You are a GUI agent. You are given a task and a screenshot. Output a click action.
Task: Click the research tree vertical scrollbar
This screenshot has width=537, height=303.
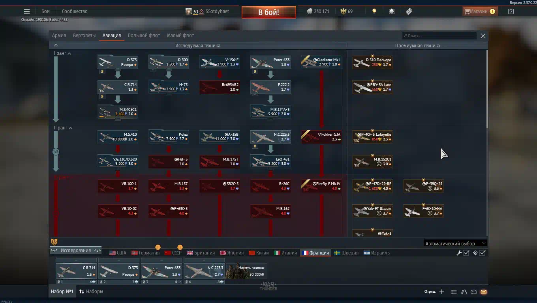click(x=487, y=89)
